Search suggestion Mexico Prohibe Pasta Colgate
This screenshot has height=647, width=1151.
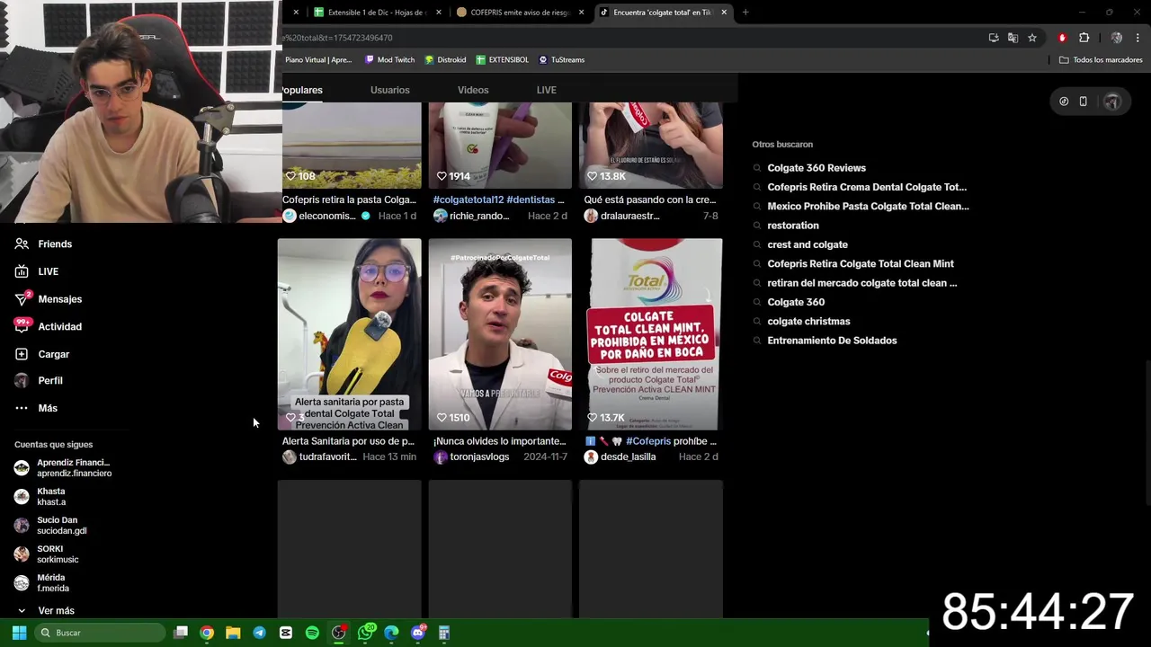pos(868,206)
